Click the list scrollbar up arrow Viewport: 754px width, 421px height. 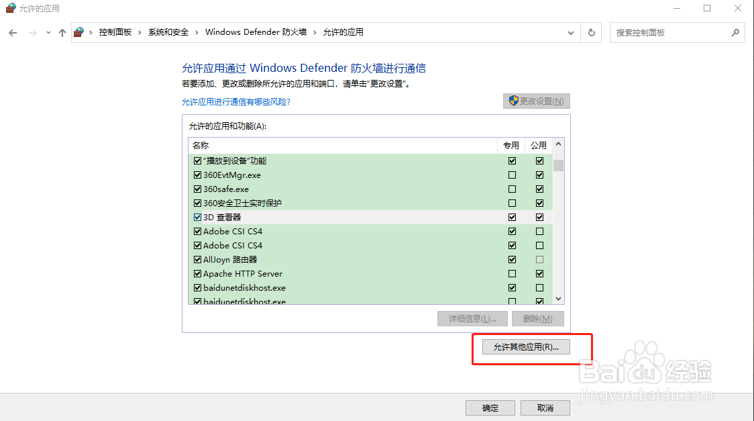pos(558,144)
